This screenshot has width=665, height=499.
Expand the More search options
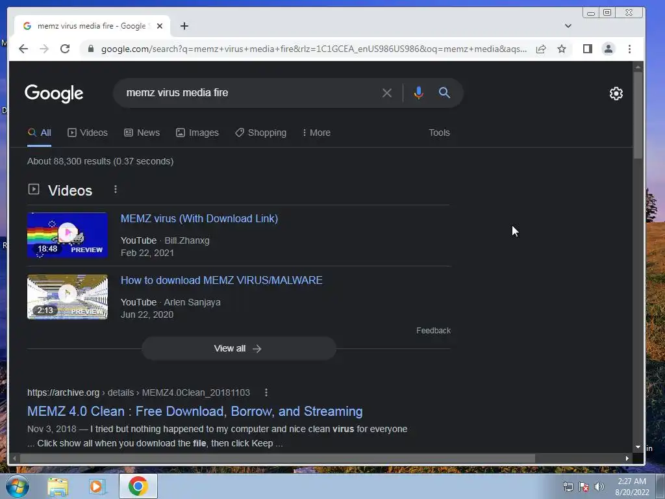[316, 133]
